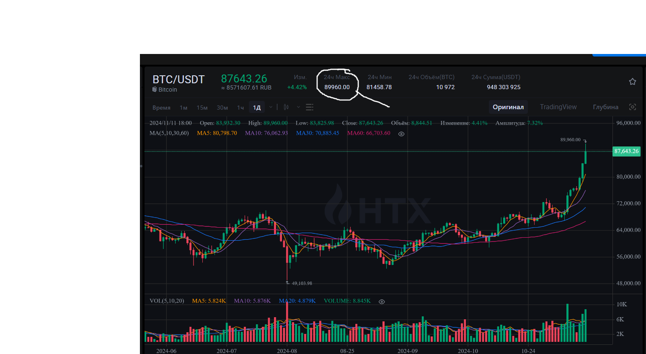Add BTC/USDT to favorites with star icon
The height and width of the screenshot is (354, 646).
(x=632, y=82)
